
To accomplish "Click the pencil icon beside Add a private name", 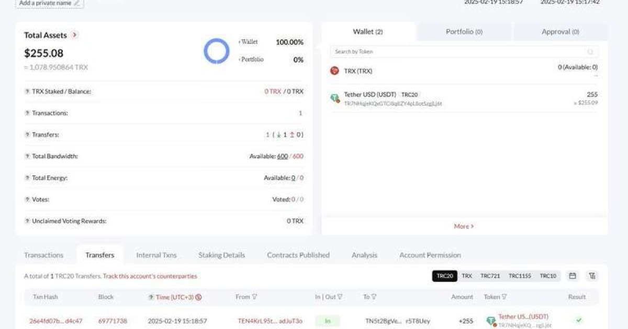I will tap(77, 3).
